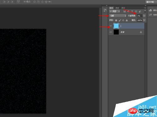Lock all with the padlock icon

(127, 20)
